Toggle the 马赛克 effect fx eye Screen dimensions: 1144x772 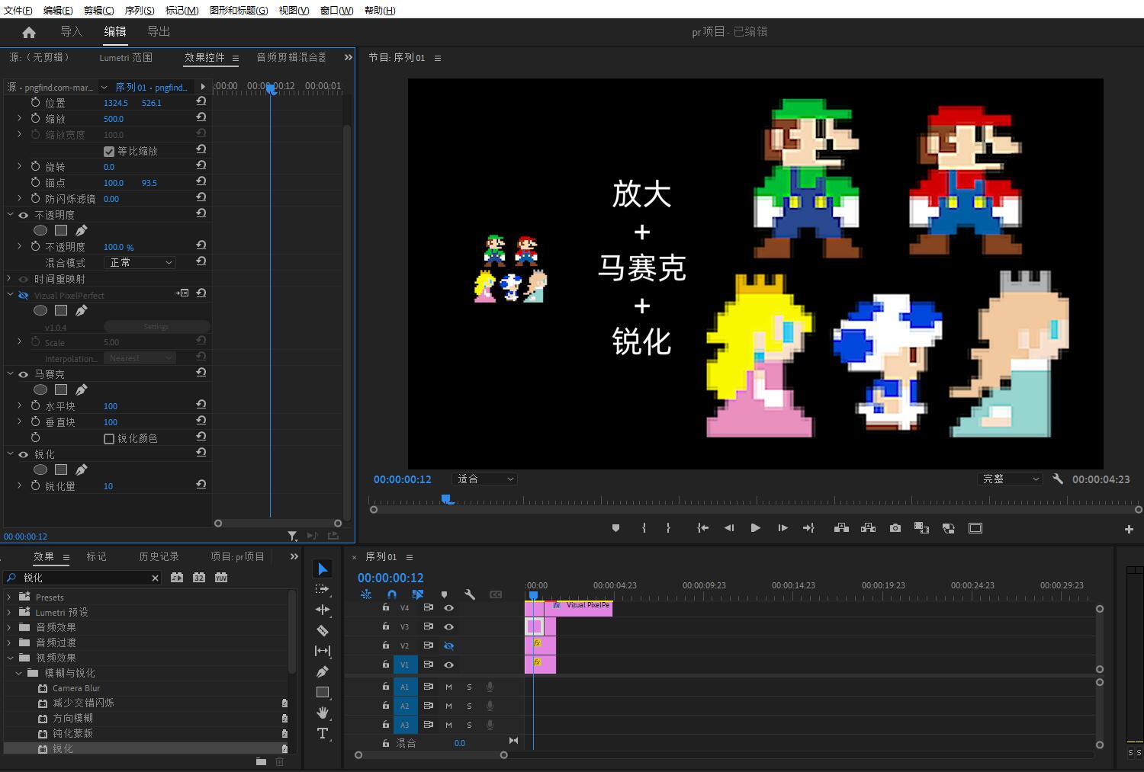(x=24, y=374)
